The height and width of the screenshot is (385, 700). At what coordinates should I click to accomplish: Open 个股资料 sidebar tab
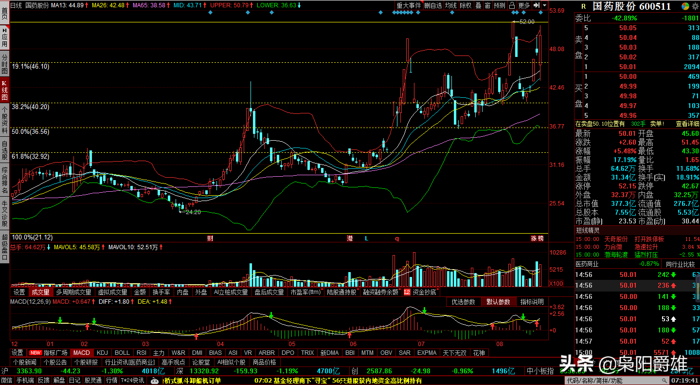click(4, 120)
